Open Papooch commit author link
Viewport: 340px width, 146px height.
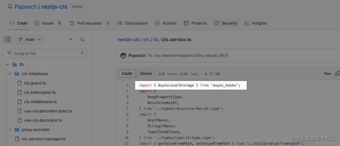click(137, 56)
